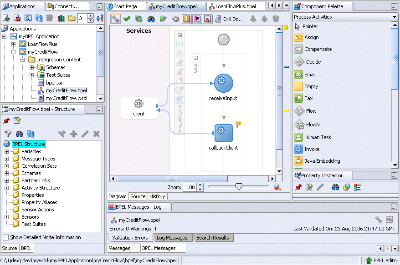The height and width of the screenshot is (265, 400).
Task: Collapse the Integration Content folder
Action: point(22,60)
